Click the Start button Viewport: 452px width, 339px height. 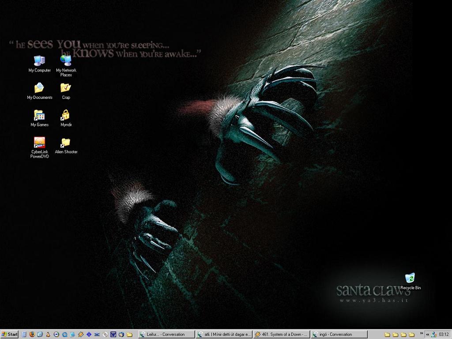tap(10, 335)
